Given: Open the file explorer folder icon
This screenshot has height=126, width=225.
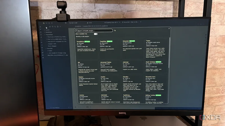Looking at the screenshot, I should 44,23.
